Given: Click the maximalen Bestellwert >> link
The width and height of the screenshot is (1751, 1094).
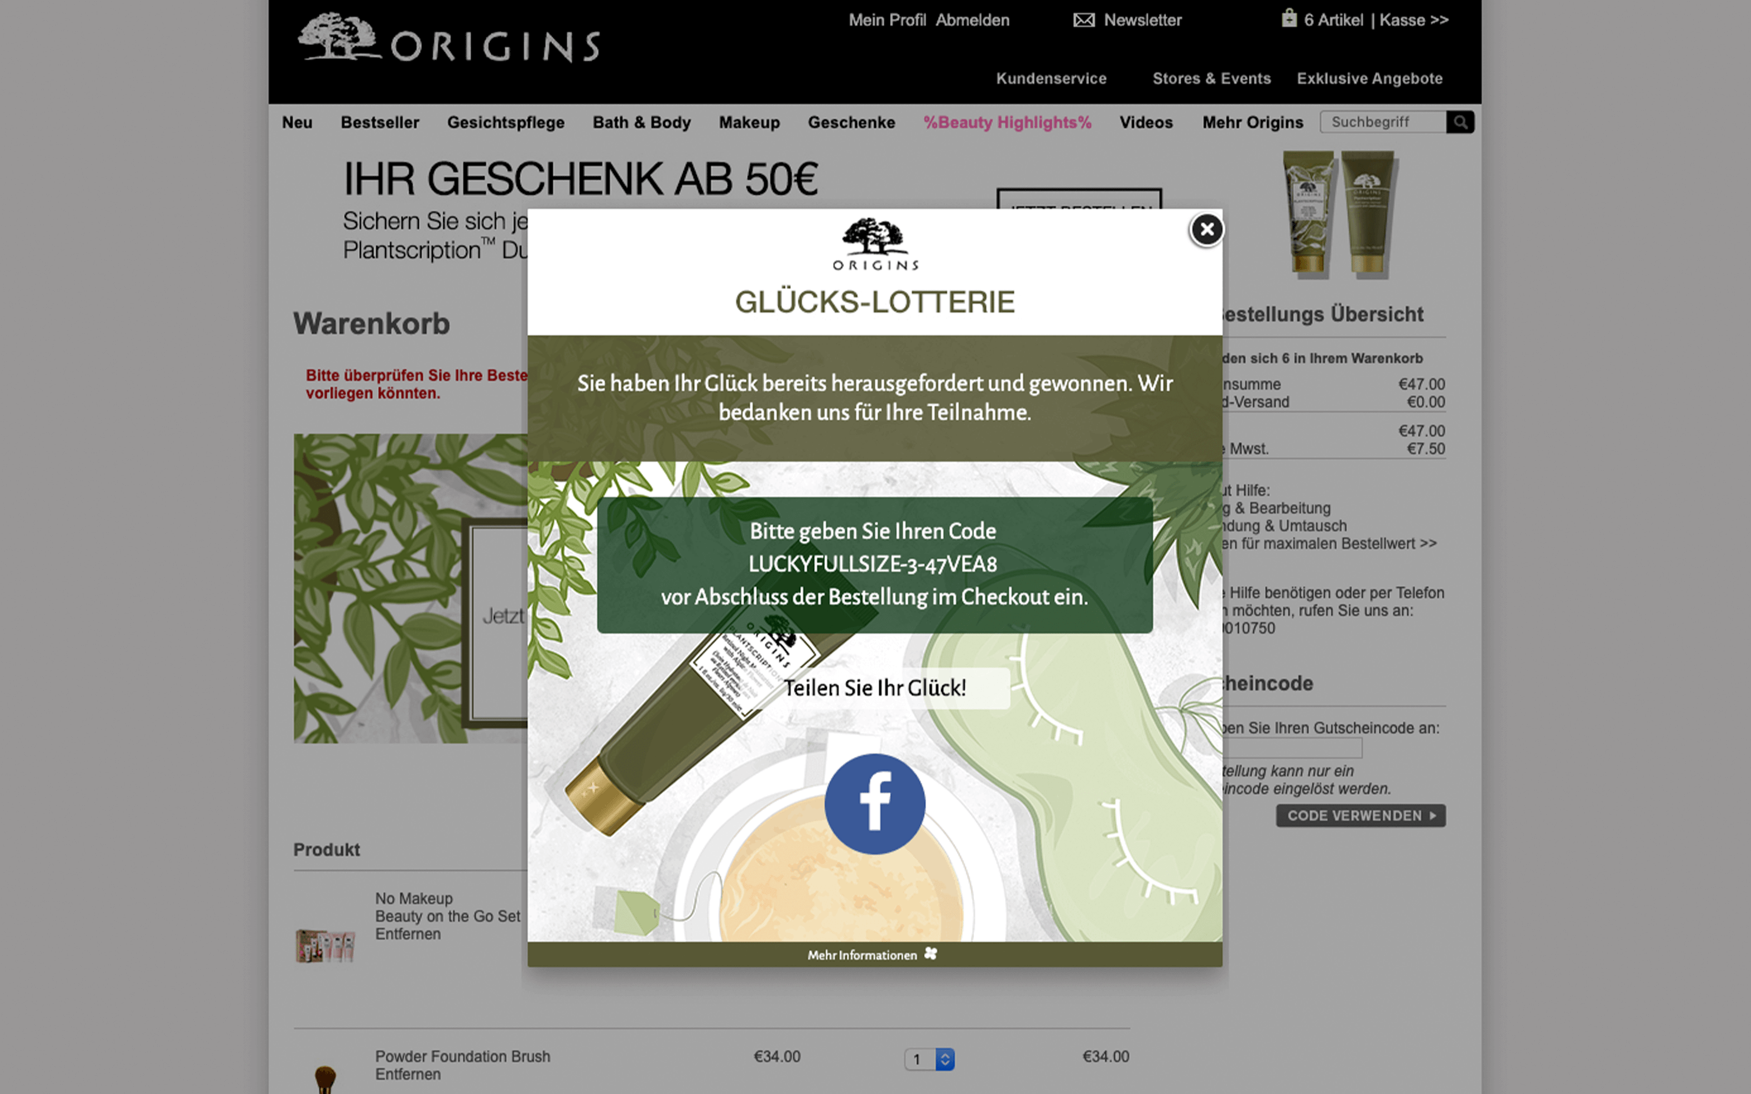Looking at the screenshot, I should click(1328, 544).
